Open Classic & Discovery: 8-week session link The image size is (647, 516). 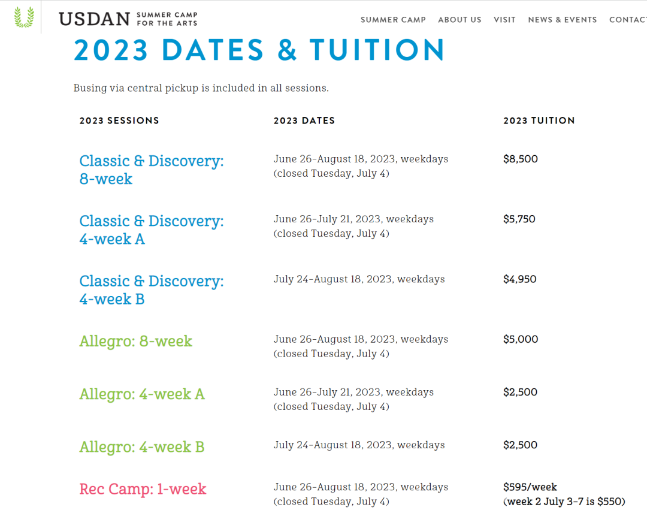click(x=152, y=170)
